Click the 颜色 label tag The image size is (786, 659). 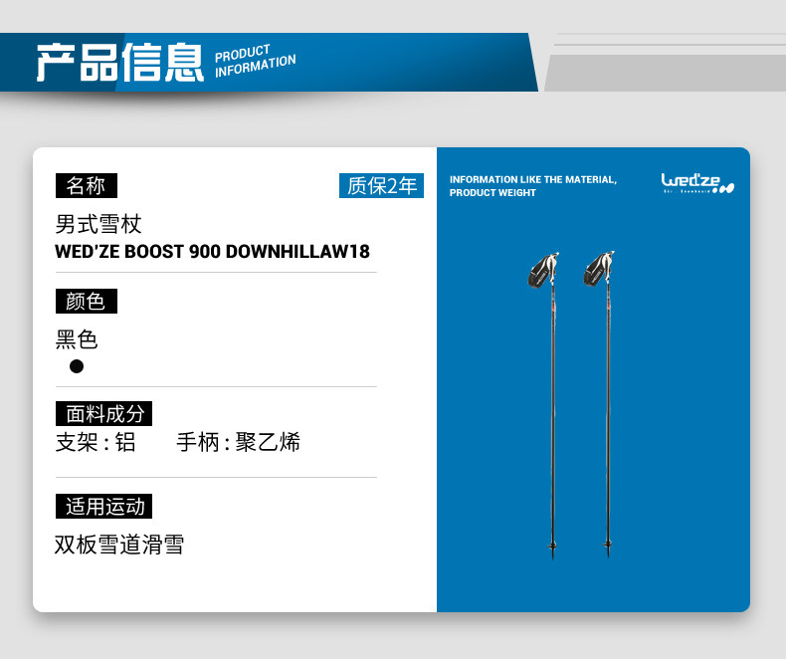87,301
